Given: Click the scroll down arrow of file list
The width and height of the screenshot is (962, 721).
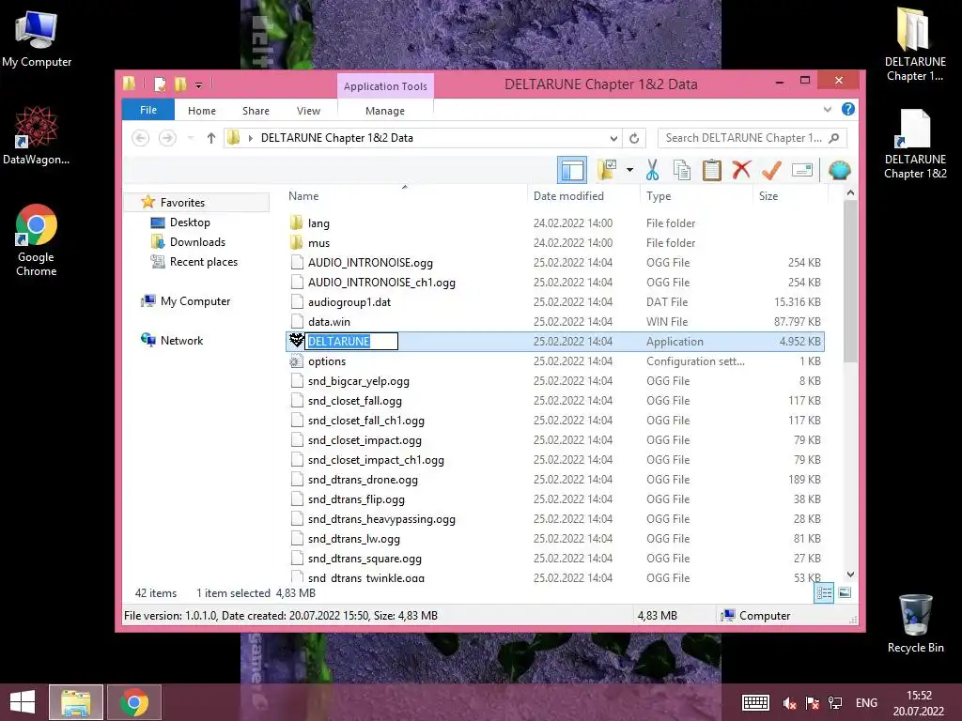Looking at the screenshot, I should (850, 575).
